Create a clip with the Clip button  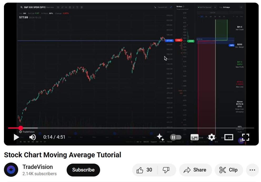(229, 170)
